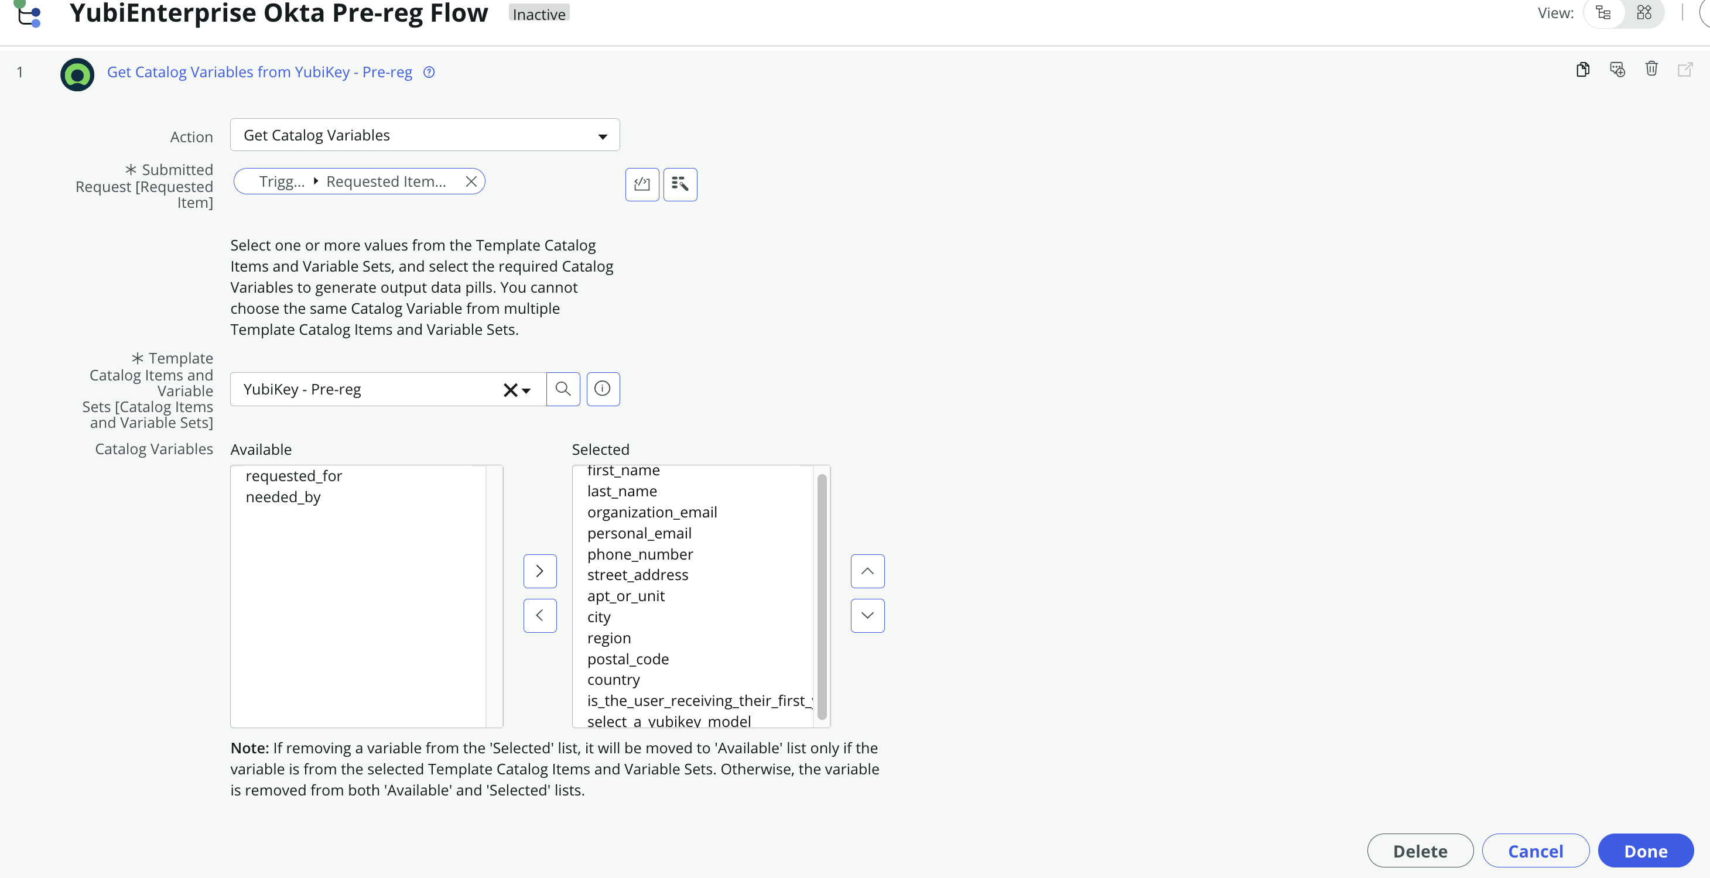Copy the action using the copy icon

[x=1583, y=70]
